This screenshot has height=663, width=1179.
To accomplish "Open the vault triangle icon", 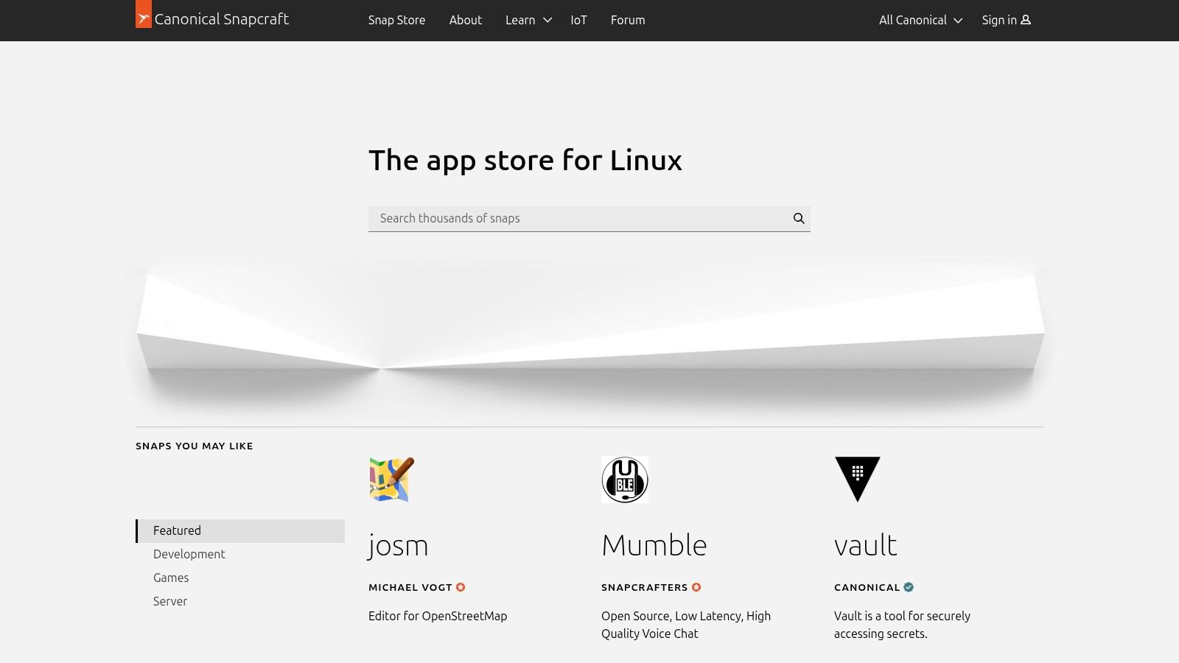I will (x=858, y=480).
